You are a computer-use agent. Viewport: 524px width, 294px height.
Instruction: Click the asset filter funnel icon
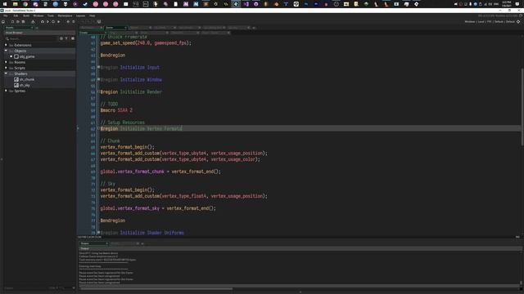click(x=66, y=38)
